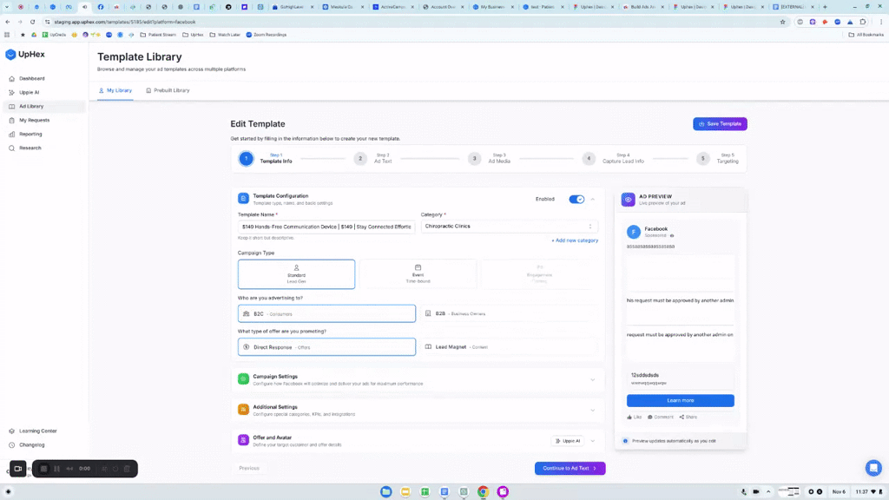Go back in browser history
Screen dimensions: 889x500
coord(7,22)
